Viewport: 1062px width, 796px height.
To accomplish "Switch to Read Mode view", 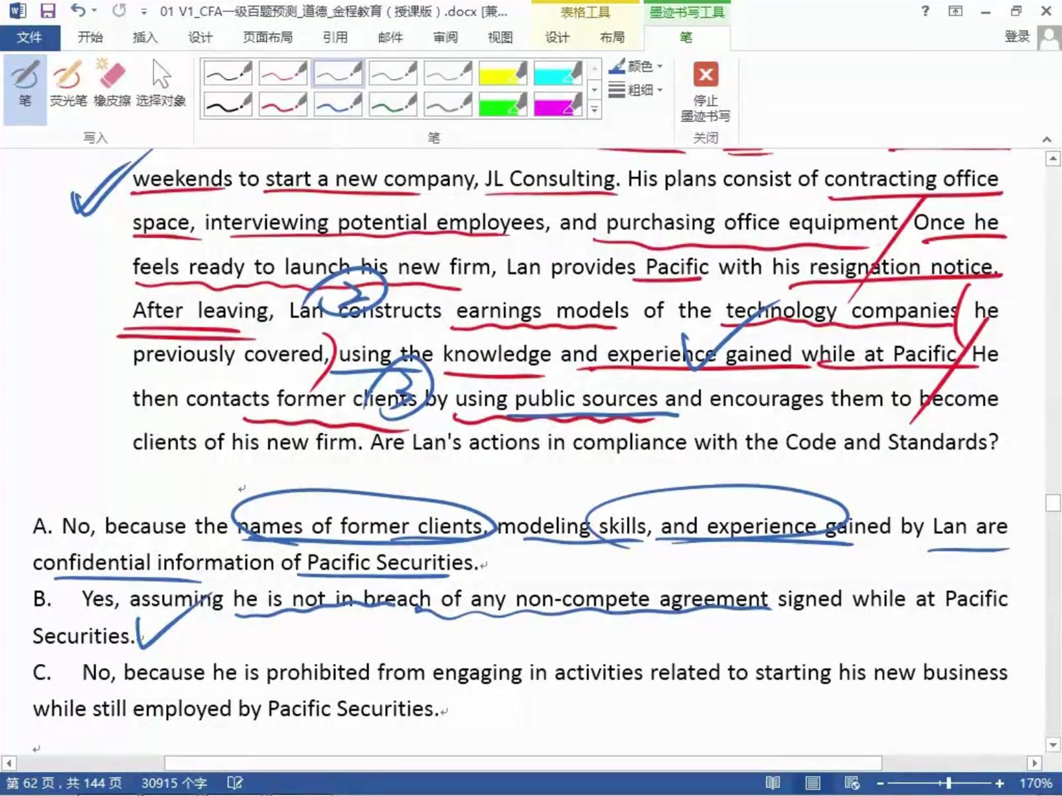I will click(x=773, y=783).
